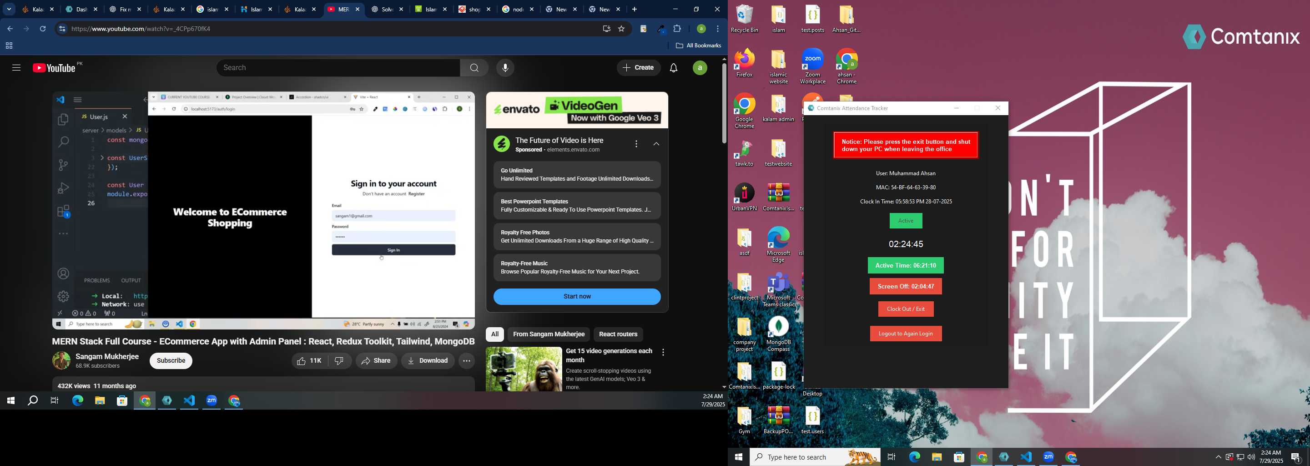The image size is (1310, 466).
Task: Select the 'All' filter chip
Action: 494,334
